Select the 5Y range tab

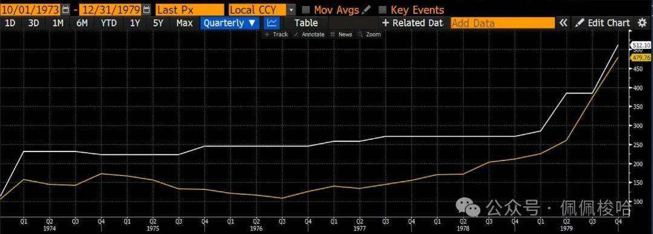[x=158, y=24]
